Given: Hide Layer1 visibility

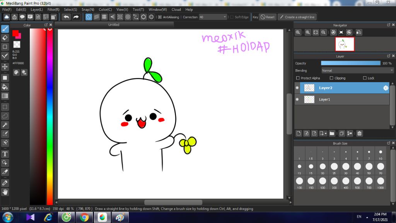Looking at the screenshot, I should click(297, 99).
